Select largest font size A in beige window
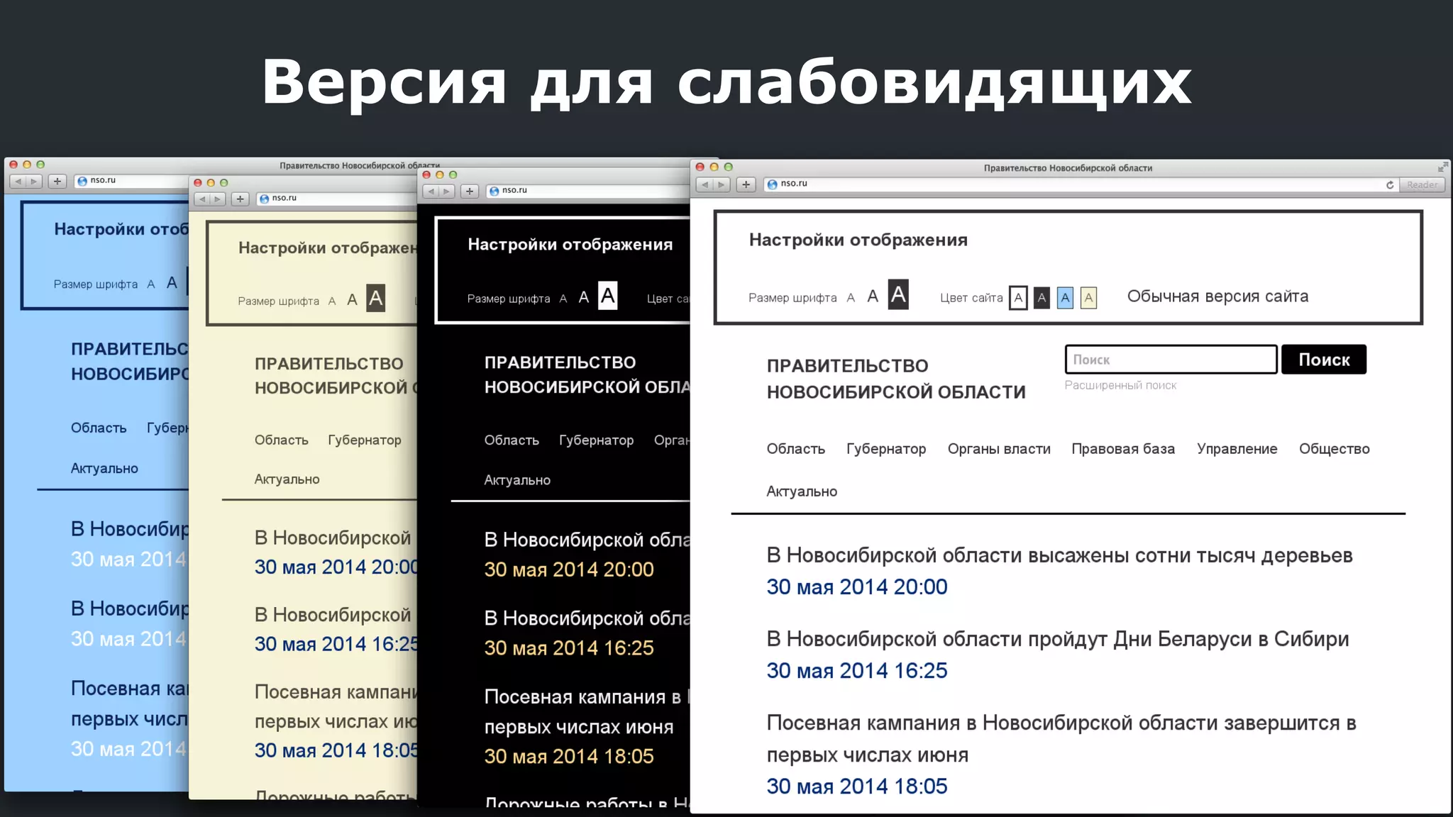The height and width of the screenshot is (817, 1453). 376,298
